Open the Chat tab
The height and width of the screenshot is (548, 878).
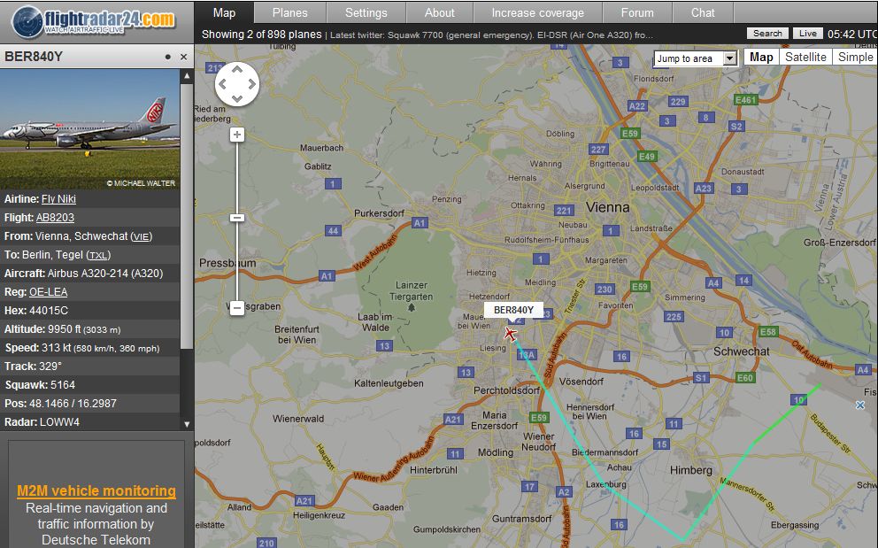tap(703, 12)
